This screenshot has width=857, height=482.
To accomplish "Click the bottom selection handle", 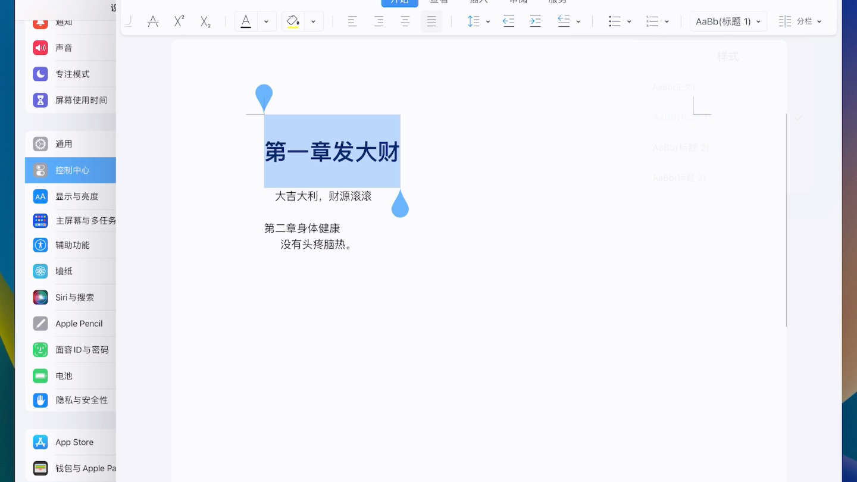I will [x=400, y=204].
